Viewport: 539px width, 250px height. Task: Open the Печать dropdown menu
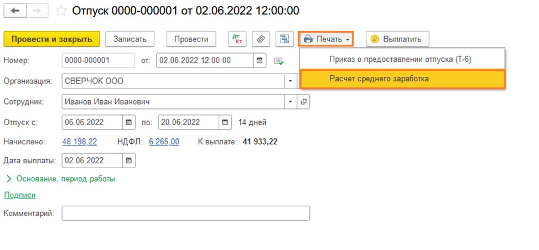pos(326,39)
